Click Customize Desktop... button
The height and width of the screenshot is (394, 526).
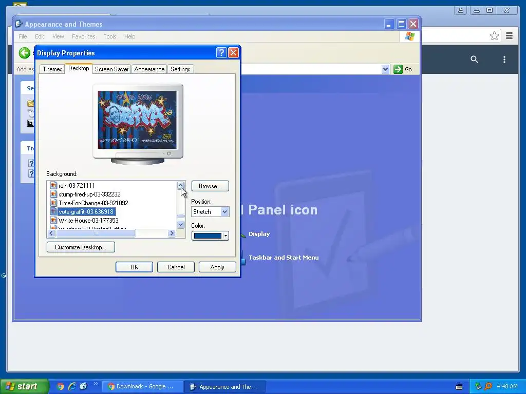pos(81,247)
